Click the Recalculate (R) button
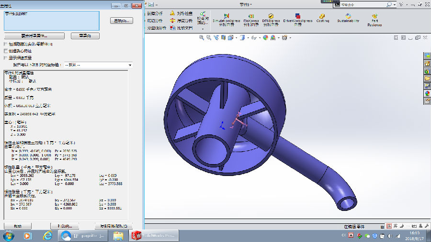431x242 pixels. click(x=85, y=36)
